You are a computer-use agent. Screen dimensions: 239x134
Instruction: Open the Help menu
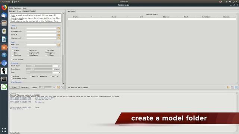25,8
